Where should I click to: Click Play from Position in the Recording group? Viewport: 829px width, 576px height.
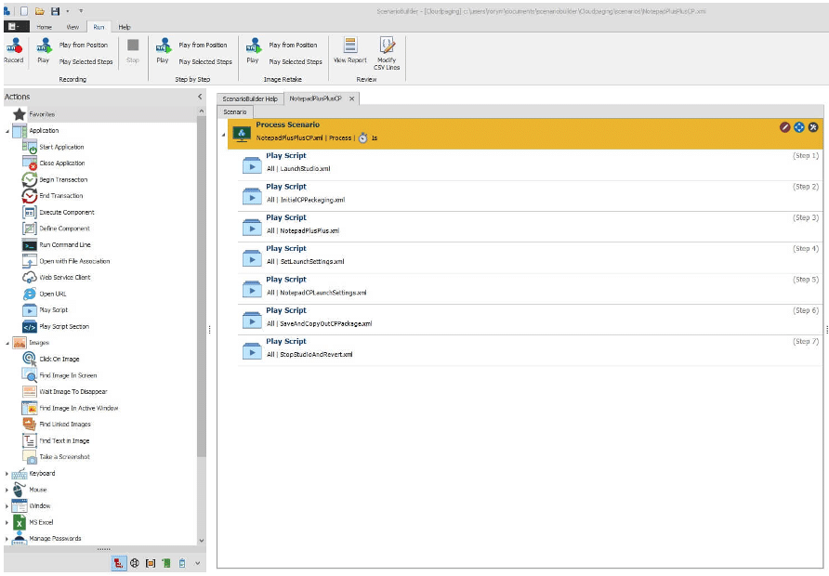click(84, 45)
